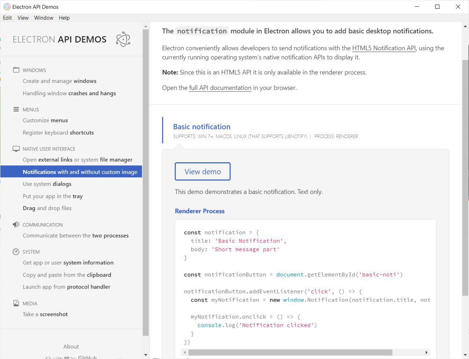Click the sidebar scroll up arrow
Viewport: 469px width, 359px height.
coord(145,26)
